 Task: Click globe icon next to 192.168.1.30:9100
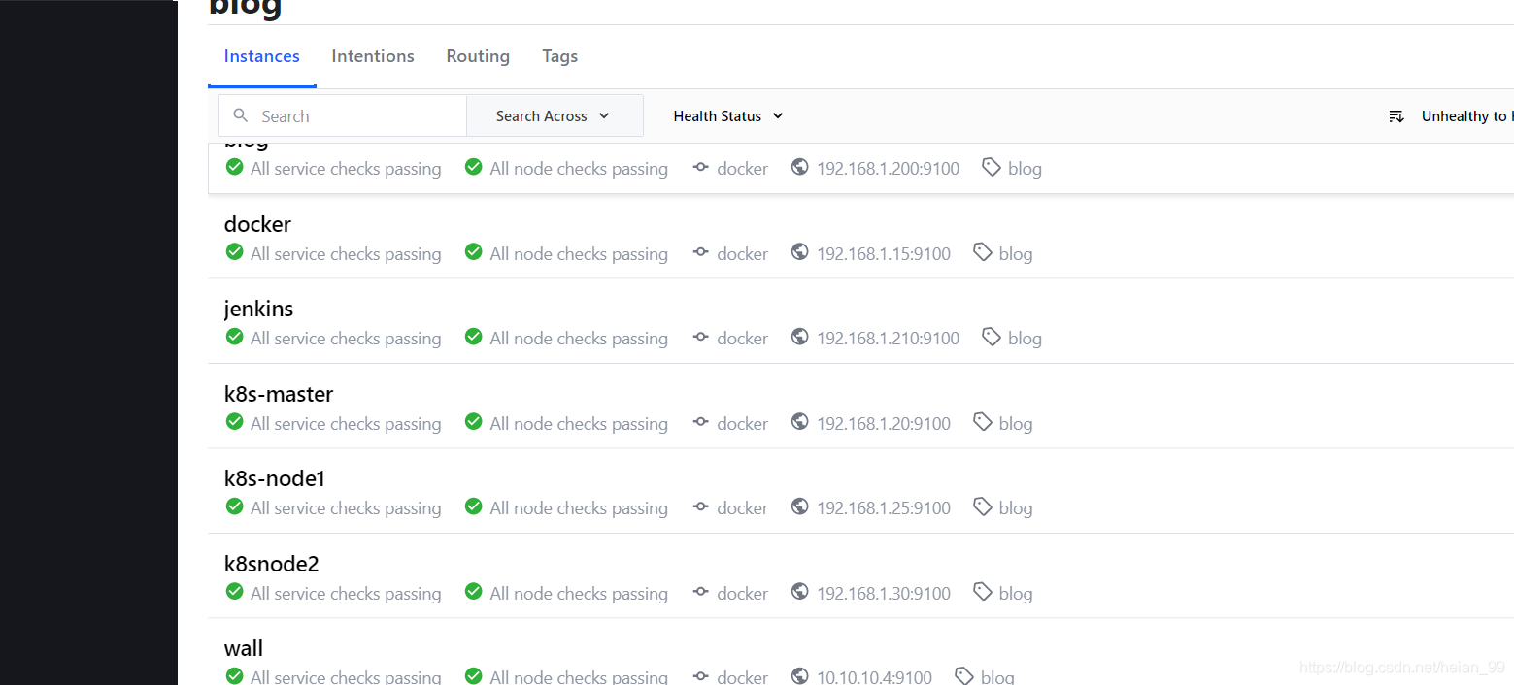[x=799, y=592]
